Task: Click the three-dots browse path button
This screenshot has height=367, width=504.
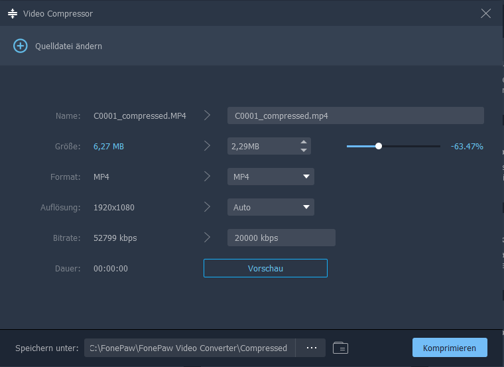Action: tap(312, 348)
